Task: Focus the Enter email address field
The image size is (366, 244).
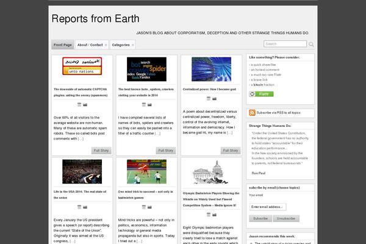Action: tap(268, 207)
